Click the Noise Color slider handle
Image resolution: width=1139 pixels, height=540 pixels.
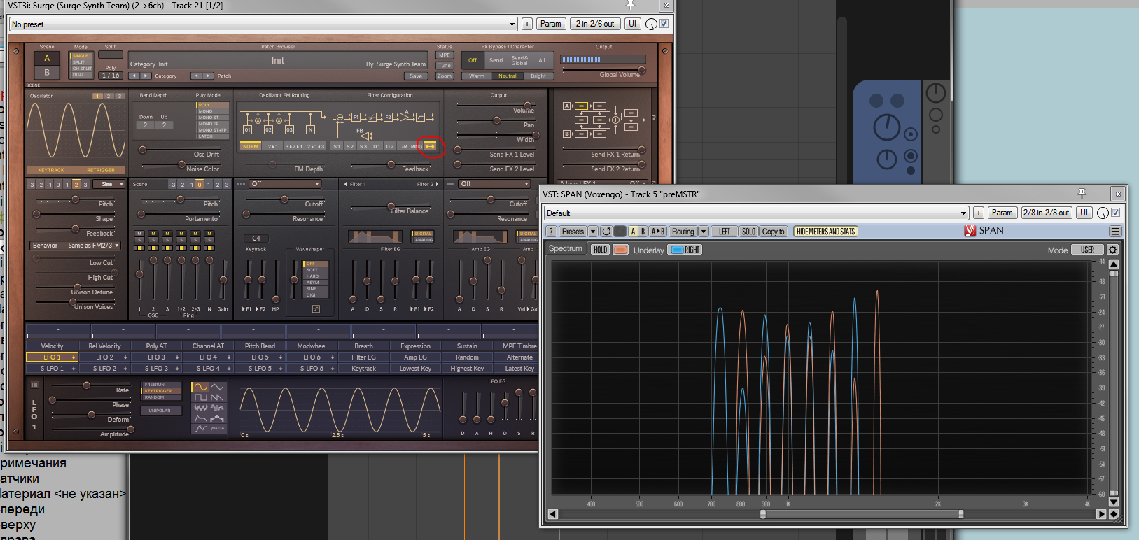[182, 164]
